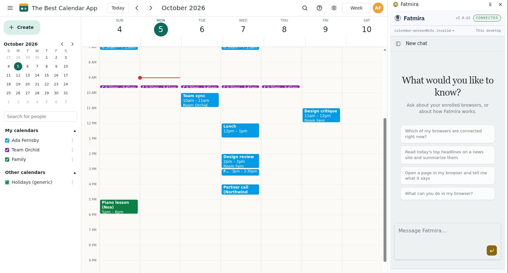Choose 'What can you do in my browser?' suggestion

[x=447, y=194]
